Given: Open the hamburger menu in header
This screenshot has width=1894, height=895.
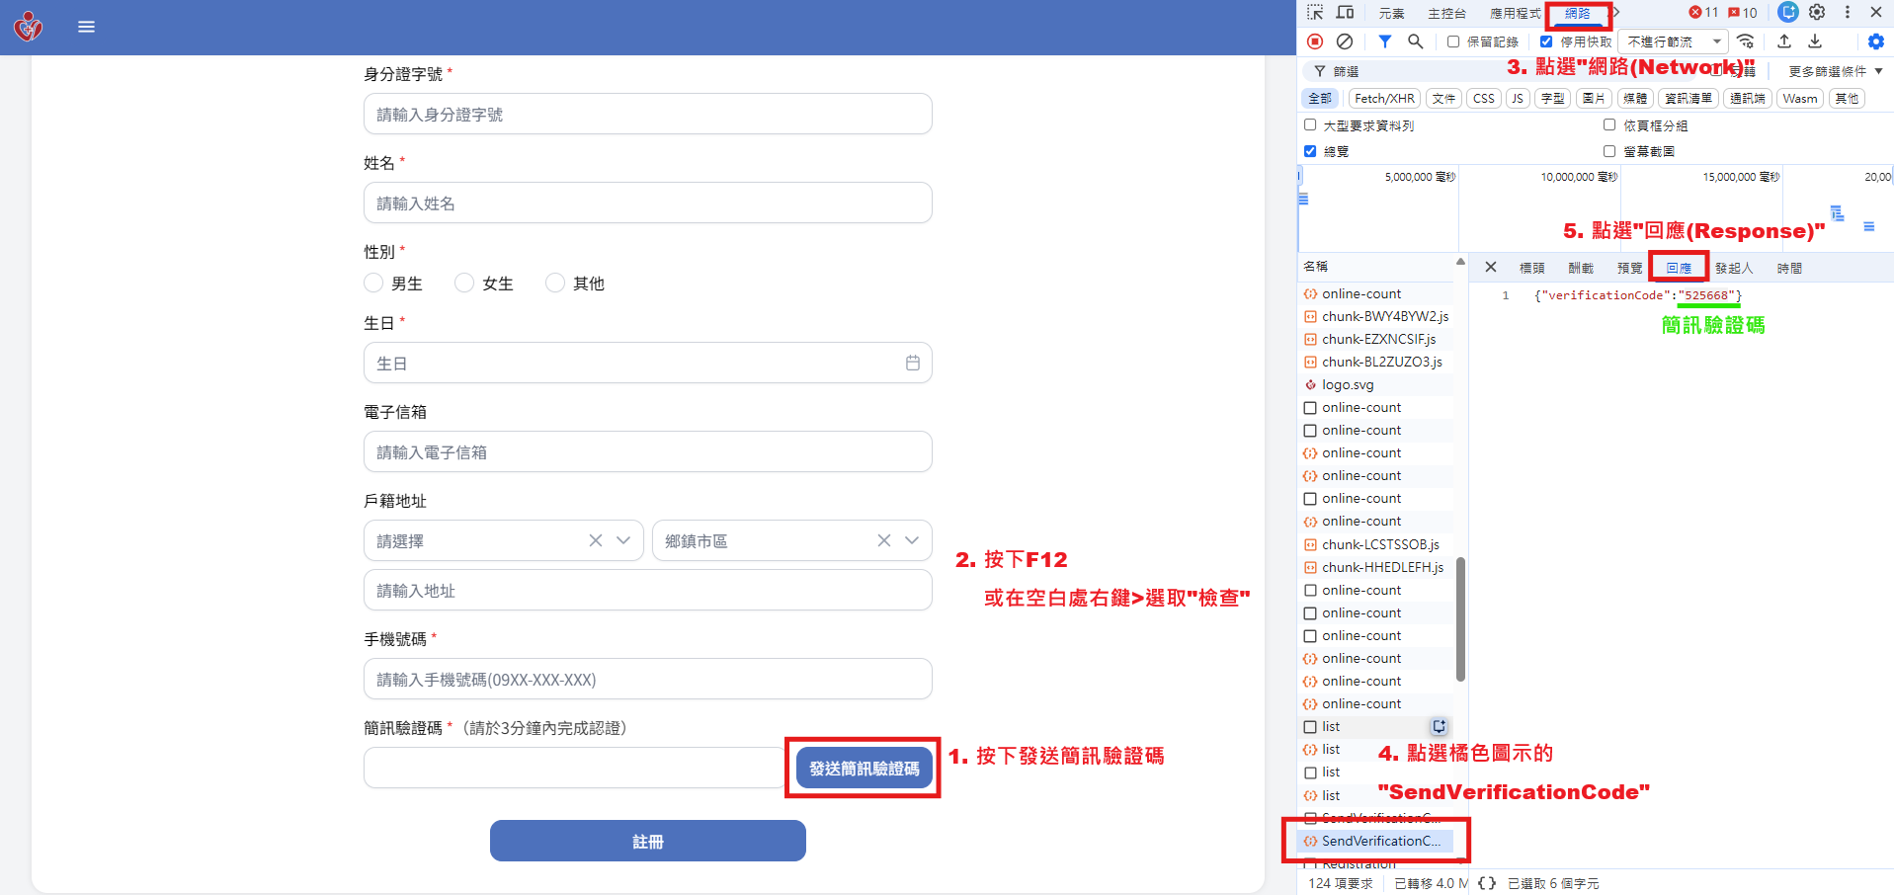Looking at the screenshot, I should click(87, 27).
